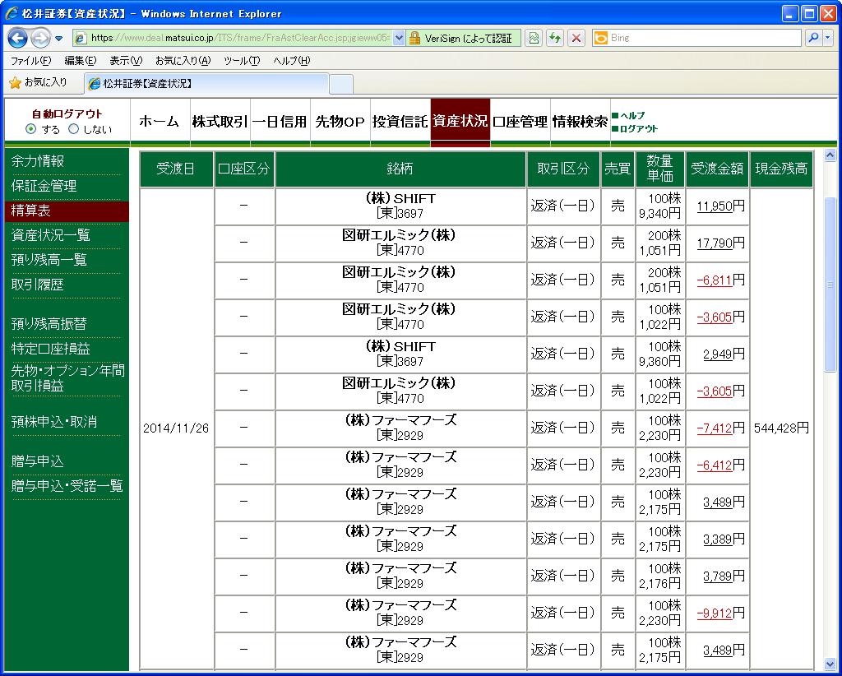Open 取引履歴 in the sidebar
The image size is (842, 676).
click(38, 285)
